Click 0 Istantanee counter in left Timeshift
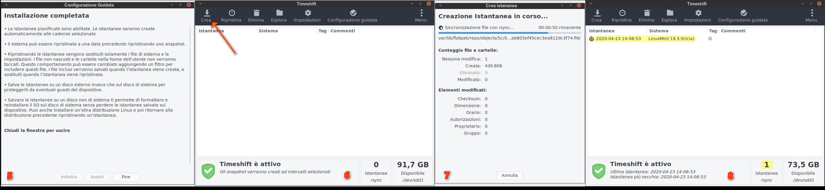The height and width of the screenshot is (190, 825). (x=376, y=172)
